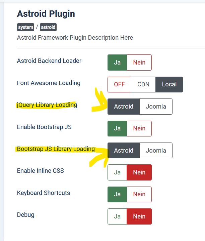Image resolution: width=205 pixels, height=241 pixels.
Task: Turn Font Awesome Loading OFF
Action: coord(119,84)
